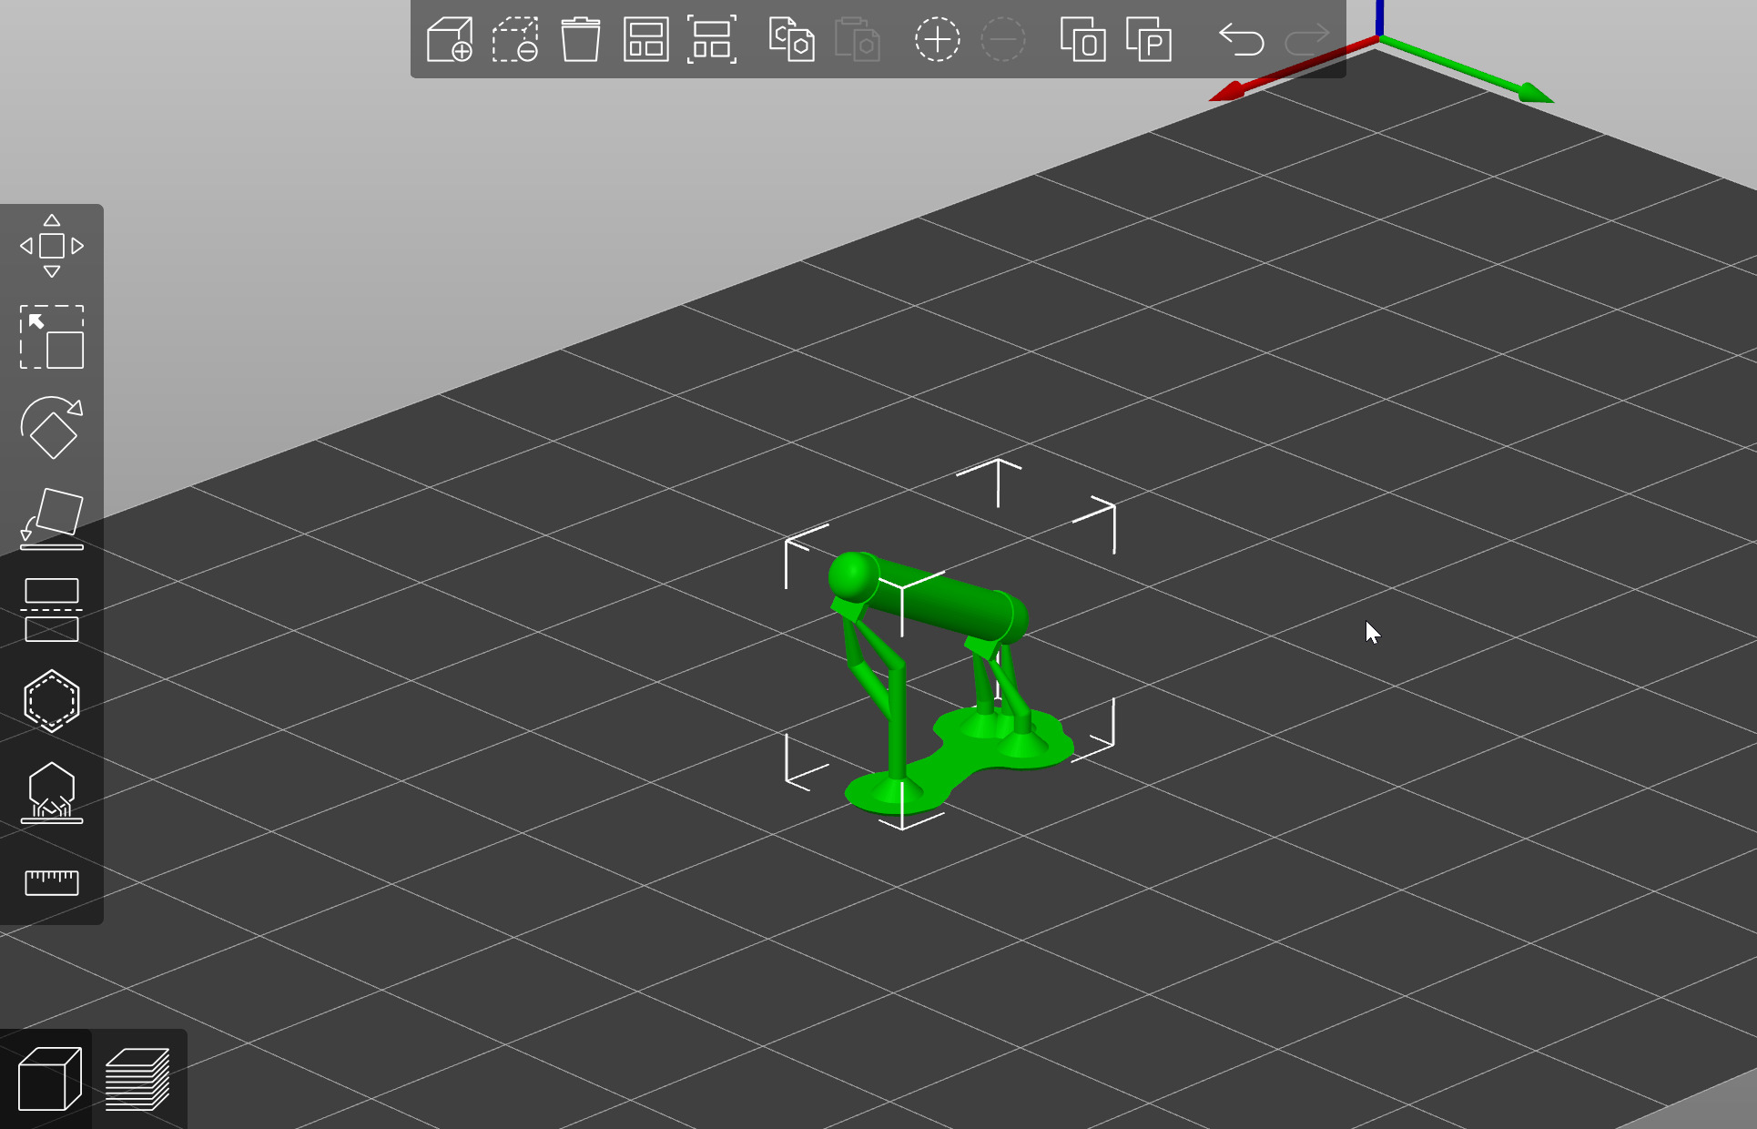Click the Arrange objects icon

(646, 40)
